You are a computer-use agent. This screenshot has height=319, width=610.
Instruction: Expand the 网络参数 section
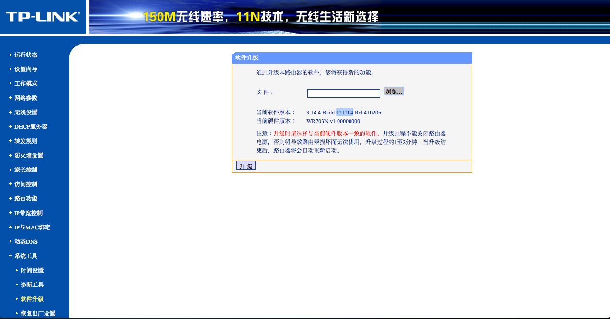[x=26, y=98]
